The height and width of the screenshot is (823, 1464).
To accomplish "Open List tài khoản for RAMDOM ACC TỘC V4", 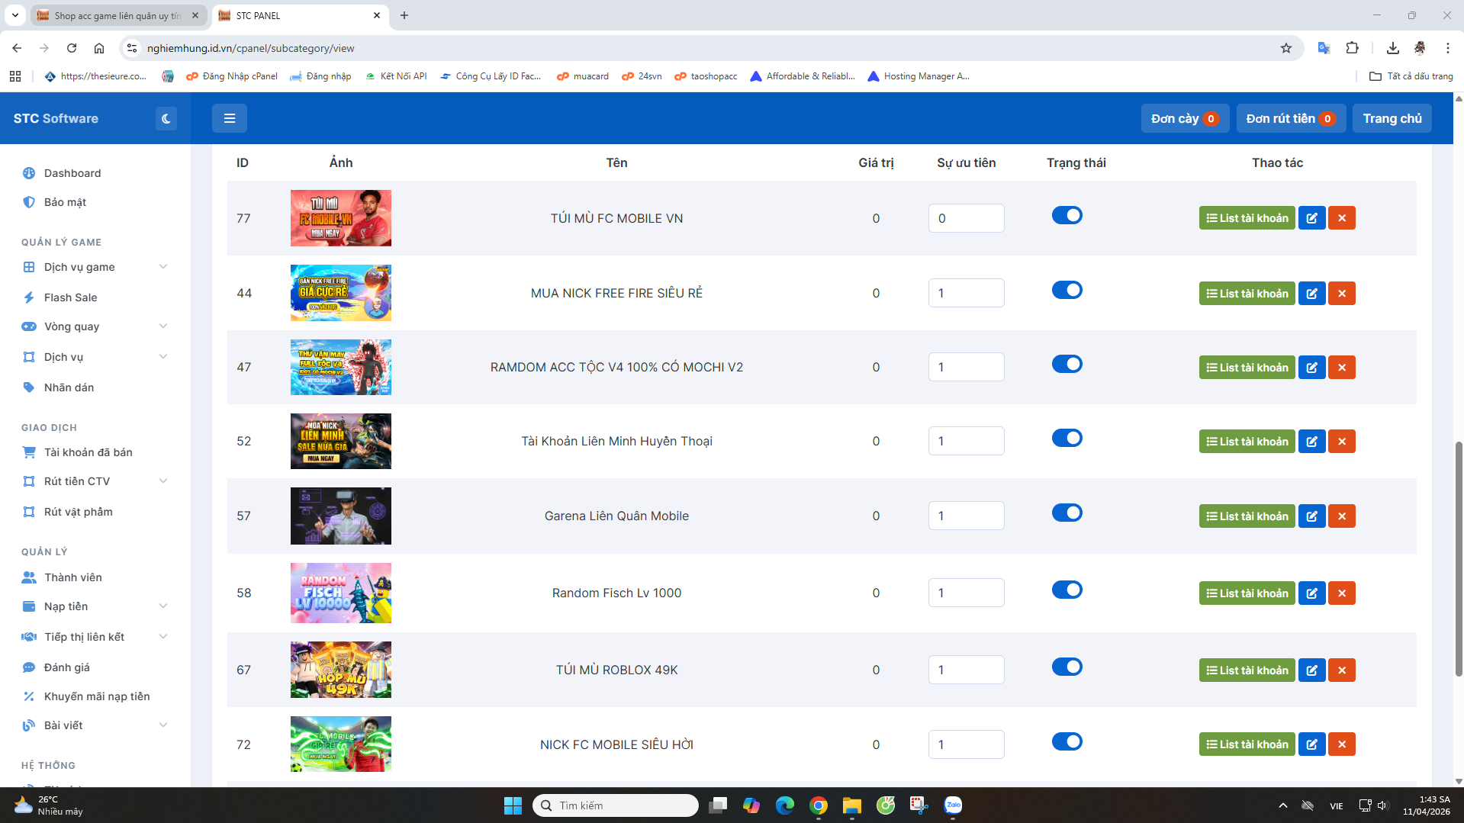I will pyautogui.click(x=1247, y=368).
